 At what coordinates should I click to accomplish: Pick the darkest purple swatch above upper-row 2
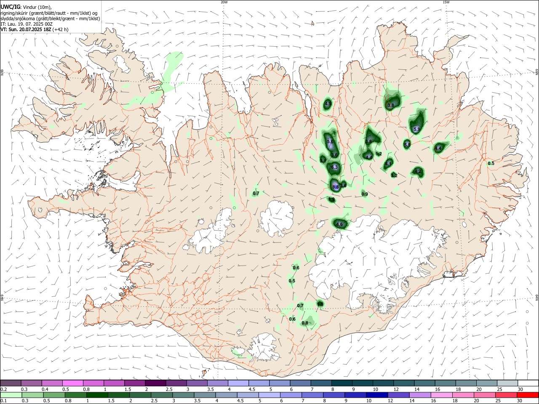coord(156,383)
